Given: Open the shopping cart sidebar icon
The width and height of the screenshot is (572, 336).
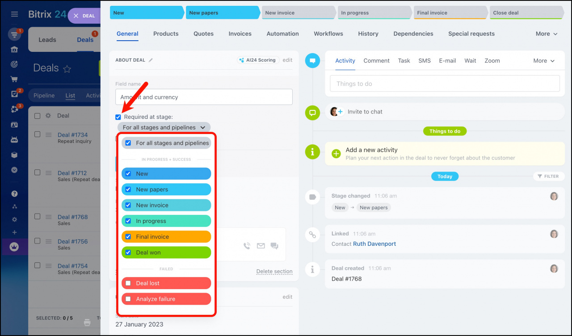Looking at the screenshot, I should tap(14, 79).
